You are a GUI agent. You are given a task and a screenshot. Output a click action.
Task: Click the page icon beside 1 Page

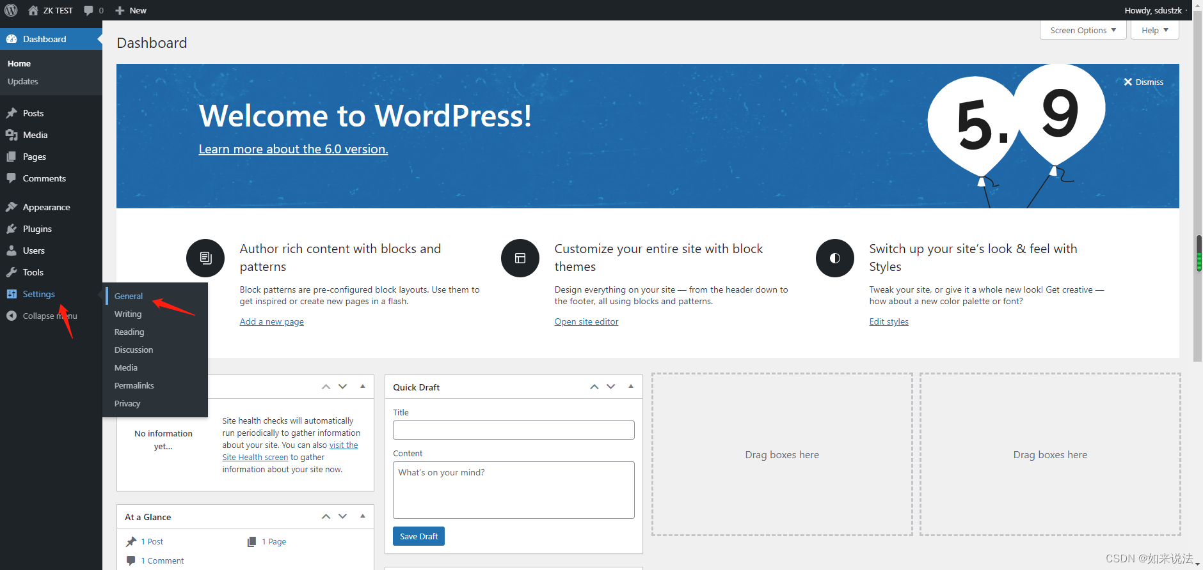[x=251, y=542]
